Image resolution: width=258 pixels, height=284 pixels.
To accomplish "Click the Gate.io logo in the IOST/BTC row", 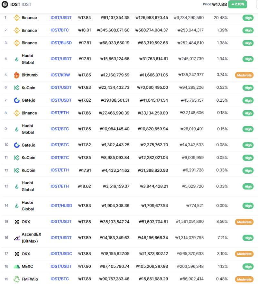I will [17, 145].
